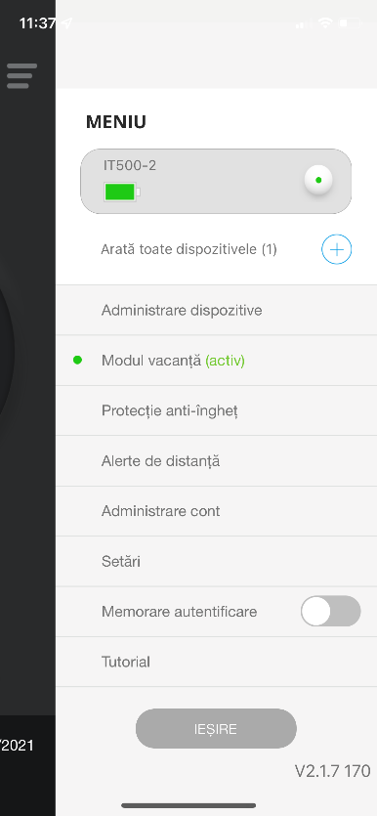377x816 pixels.
Task: Tap the Wi-Fi status icon
Action: pos(325,22)
